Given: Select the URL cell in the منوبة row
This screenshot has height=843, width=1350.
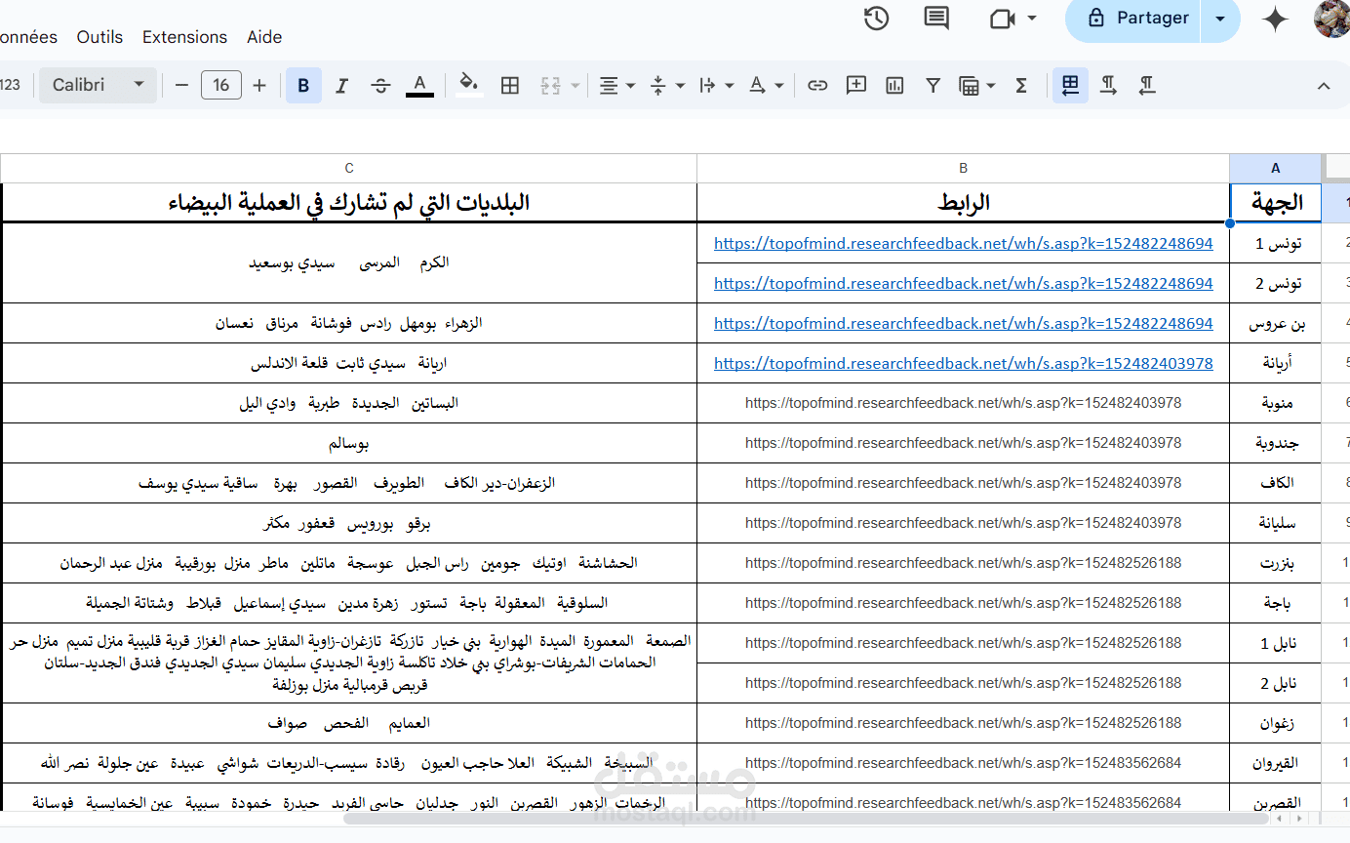Looking at the screenshot, I should pyautogui.click(x=963, y=403).
